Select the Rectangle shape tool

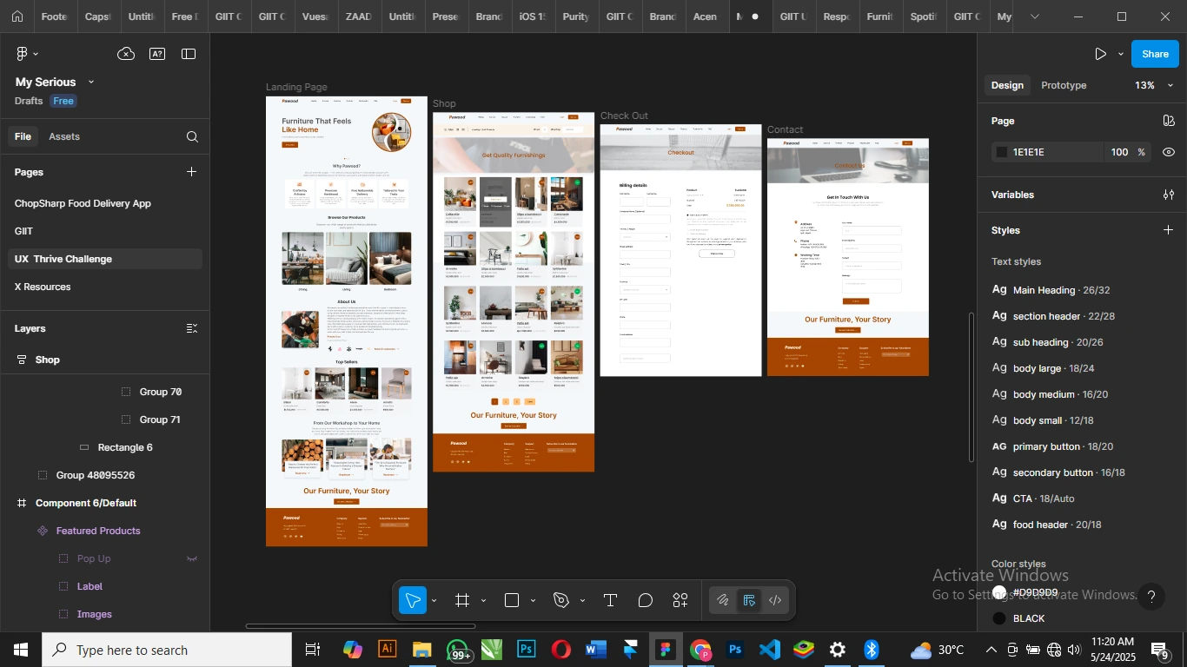(512, 599)
